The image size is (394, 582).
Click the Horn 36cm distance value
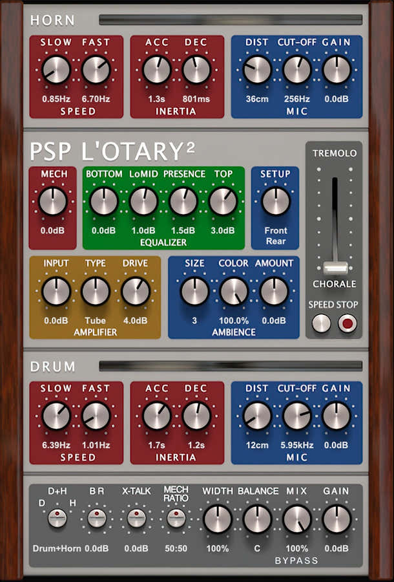(x=257, y=99)
